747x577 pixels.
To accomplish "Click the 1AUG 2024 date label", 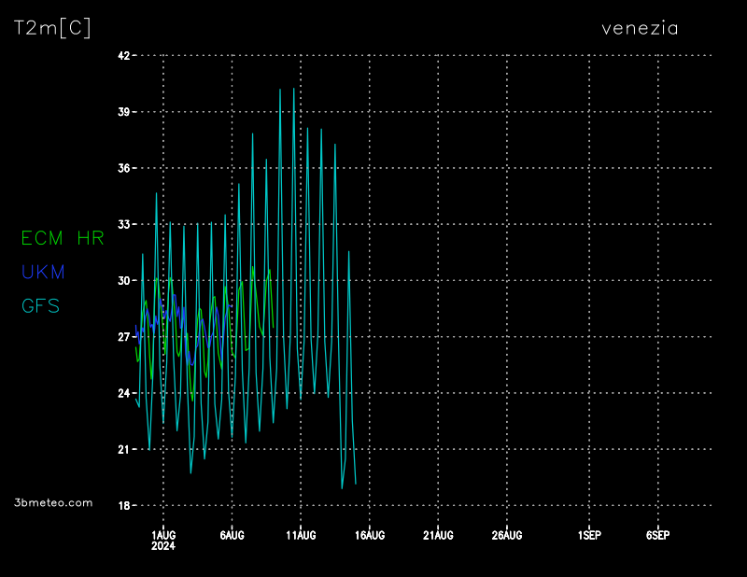I will 163,540.
